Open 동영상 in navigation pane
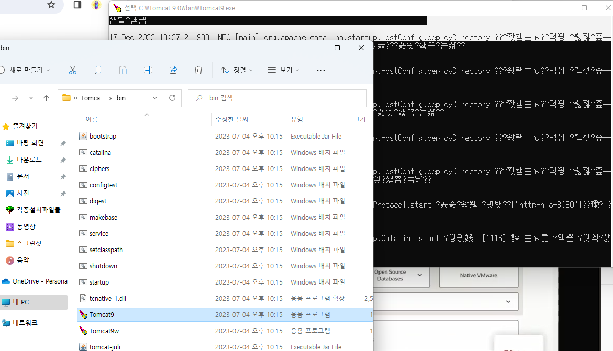This screenshot has width=613, height=351. (x=26, y=227)
